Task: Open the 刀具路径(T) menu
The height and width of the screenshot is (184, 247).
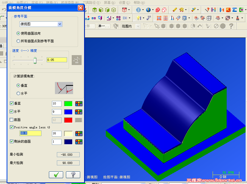Action: pyautogui.click(x=92, y=3)
